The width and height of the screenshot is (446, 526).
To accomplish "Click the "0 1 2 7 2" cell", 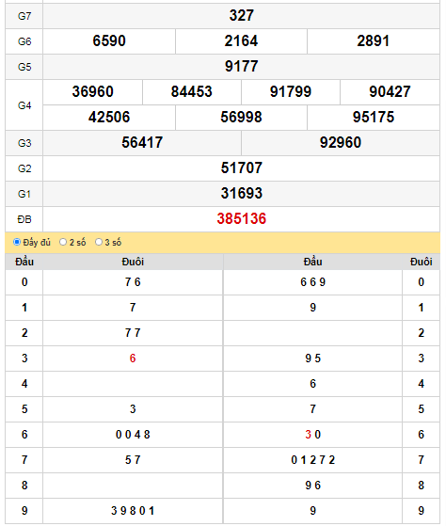I will (x=313, y=460).
